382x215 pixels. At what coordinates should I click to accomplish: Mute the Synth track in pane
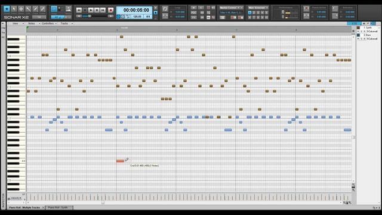click(x=362, y=32)
